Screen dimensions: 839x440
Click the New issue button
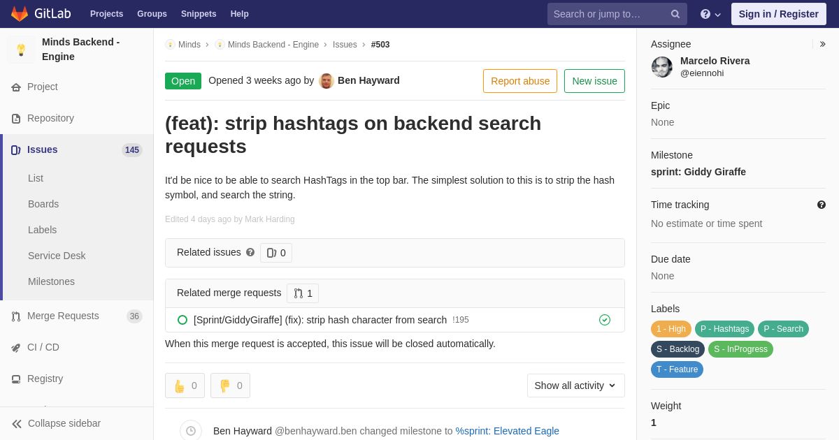coord(594,81)
